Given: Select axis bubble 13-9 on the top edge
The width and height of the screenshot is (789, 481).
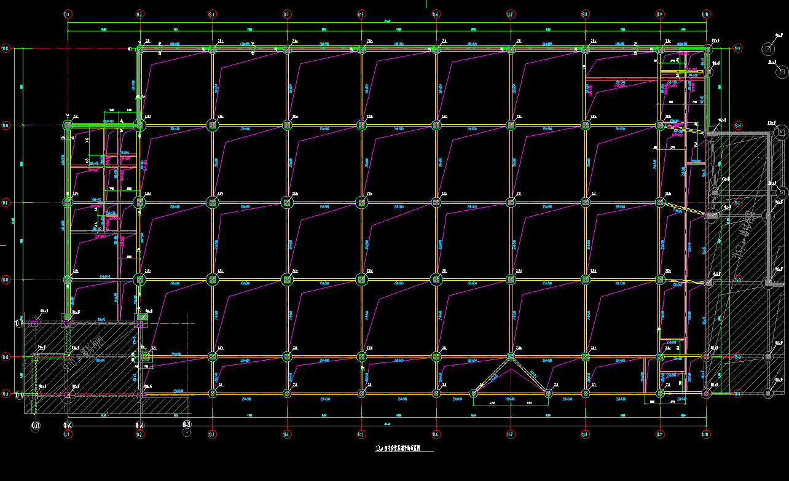Looking at the screenshot, I should (659, 14).
